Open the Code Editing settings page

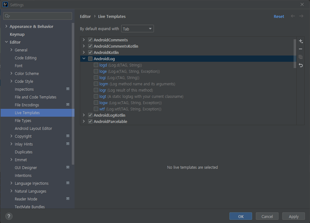point(25,58)
